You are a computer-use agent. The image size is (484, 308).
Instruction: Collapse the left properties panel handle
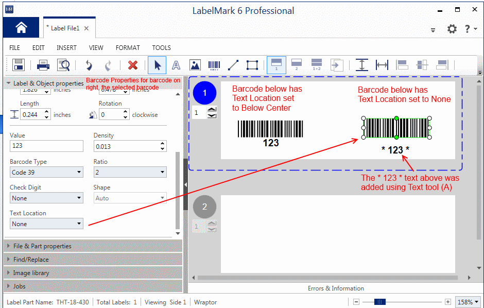click(x=185, y=184)
